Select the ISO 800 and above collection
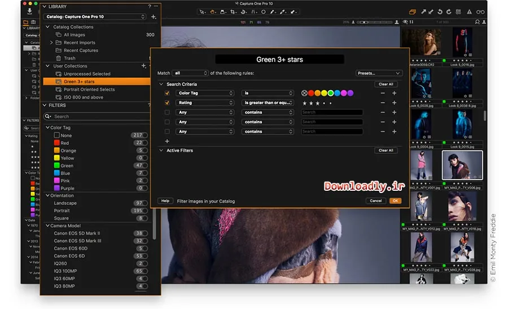The width and height of the screenshot is (508, 309). [84, 97]
